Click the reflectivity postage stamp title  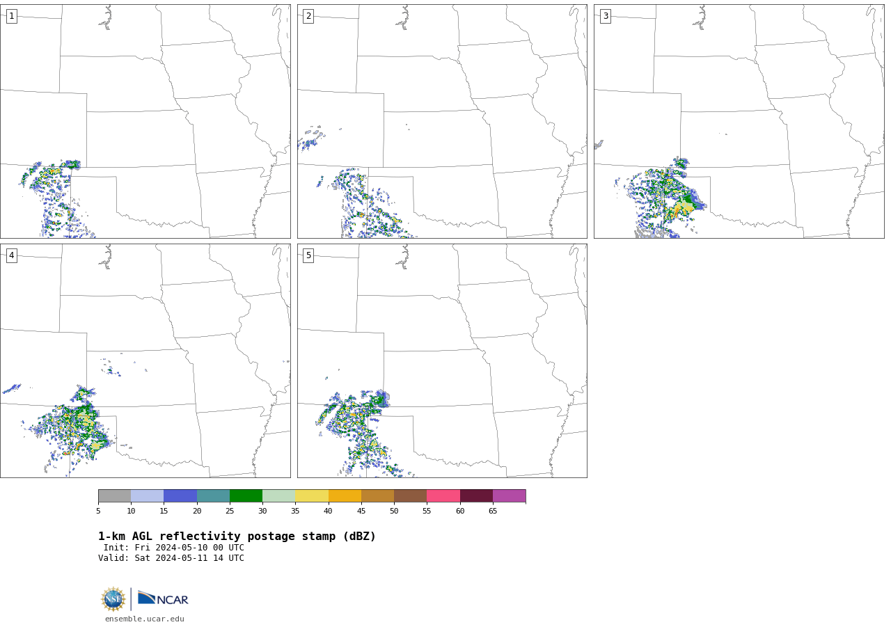pyautogui.click(x=237, y=537)
